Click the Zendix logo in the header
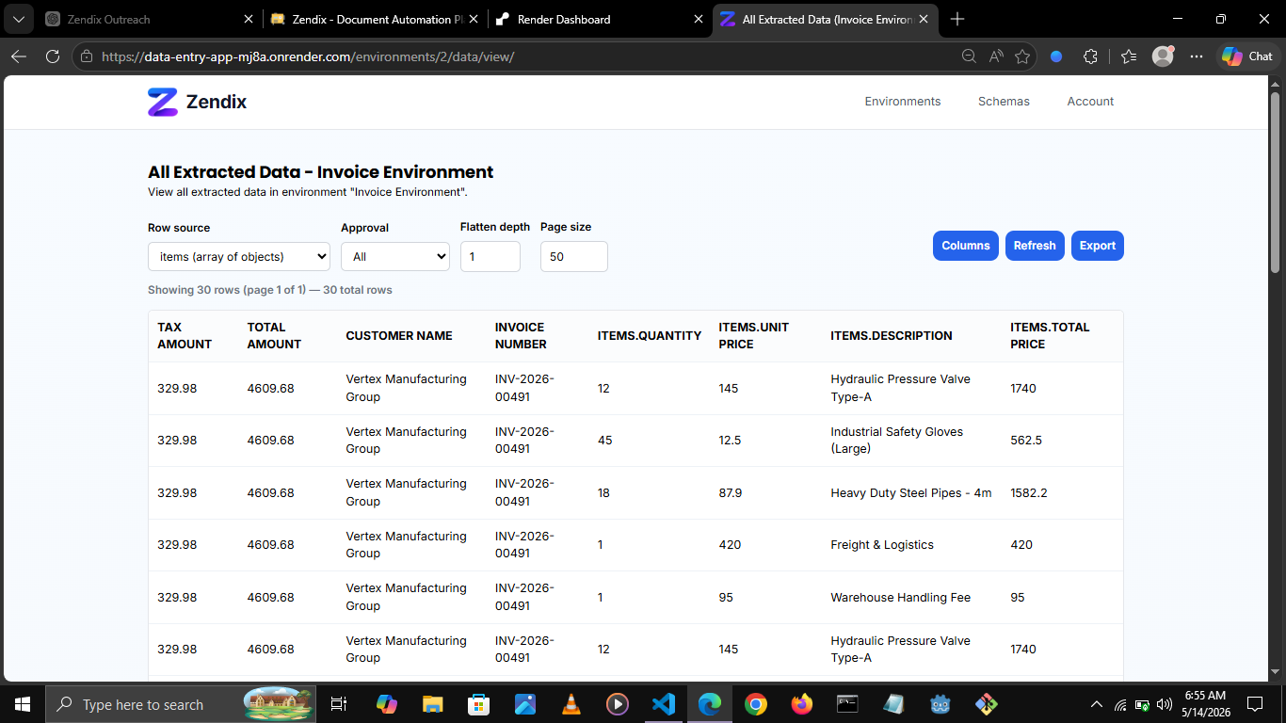 [197, 102]
